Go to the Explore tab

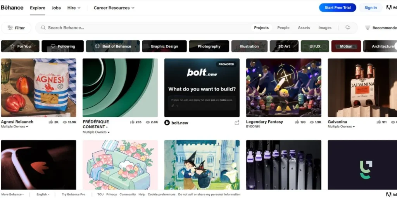pyautogui.click(x=38, y=8)
